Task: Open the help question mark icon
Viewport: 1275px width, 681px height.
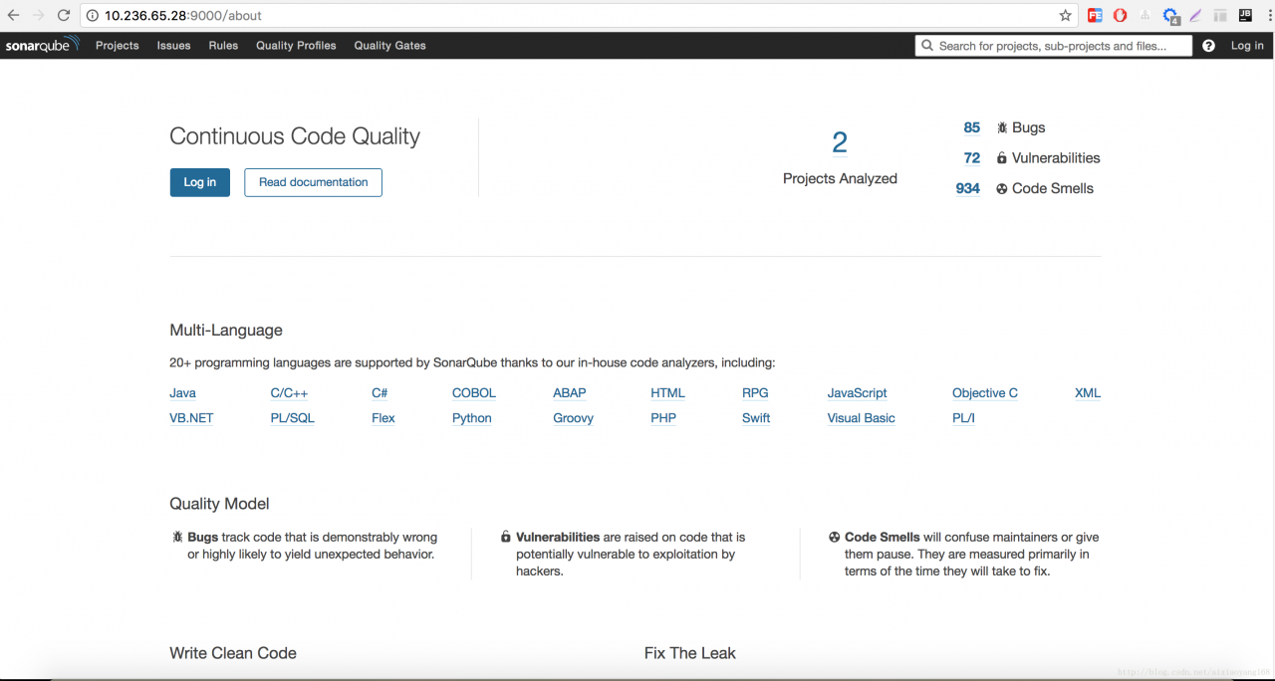Action: pyautogui.click(x=1208, y=46)
